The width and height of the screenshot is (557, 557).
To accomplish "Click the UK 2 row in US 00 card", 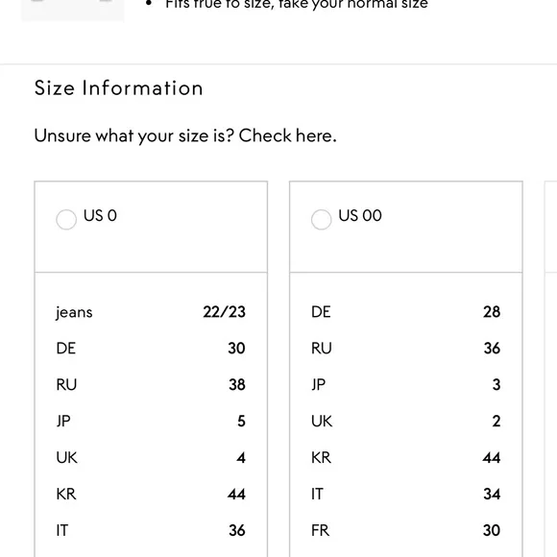I will tap(405, 422).
